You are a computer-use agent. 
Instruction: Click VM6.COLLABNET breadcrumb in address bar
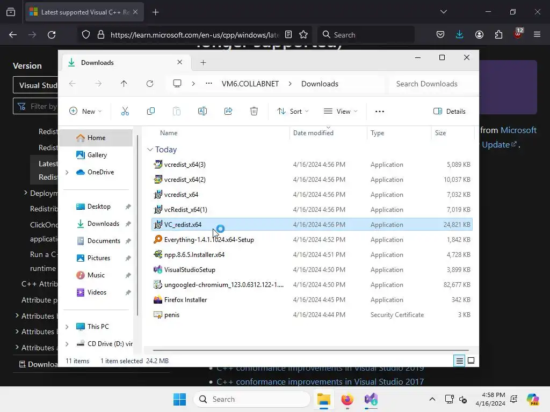250,84
